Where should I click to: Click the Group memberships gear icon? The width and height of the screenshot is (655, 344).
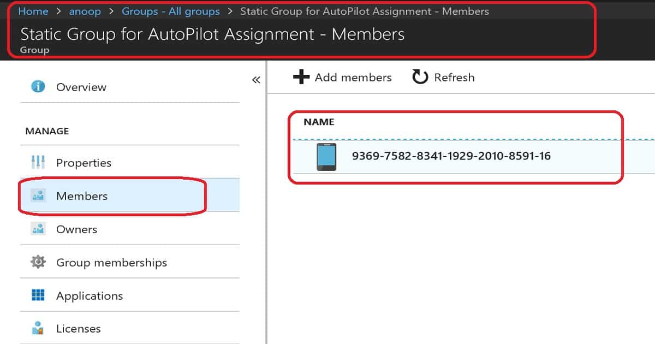click(x=38, y=262)
